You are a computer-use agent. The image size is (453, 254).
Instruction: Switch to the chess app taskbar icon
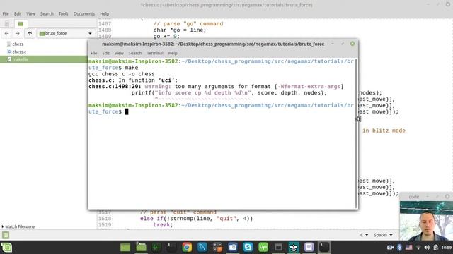pyautogui.click(x=294, y=248)
